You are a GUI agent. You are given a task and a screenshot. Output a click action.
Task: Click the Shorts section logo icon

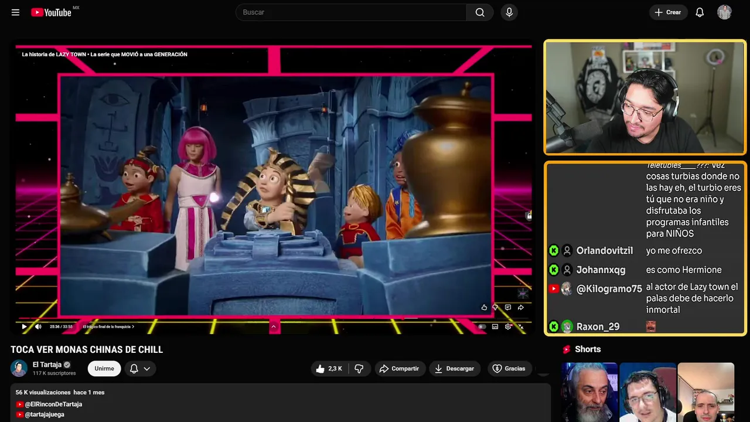pos(567,349)
